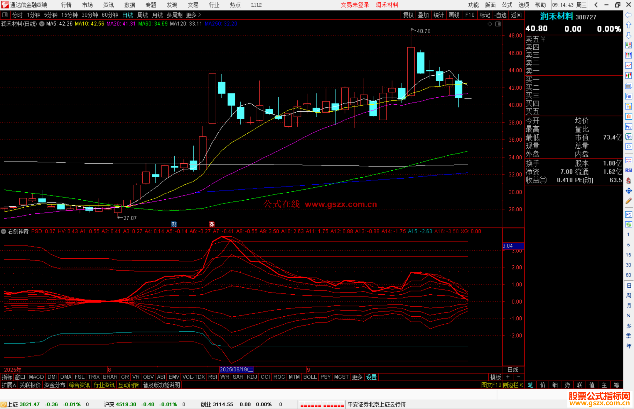Click the up-arrow previous stock icon
This screenshot has height=409, width=634.
628,25
